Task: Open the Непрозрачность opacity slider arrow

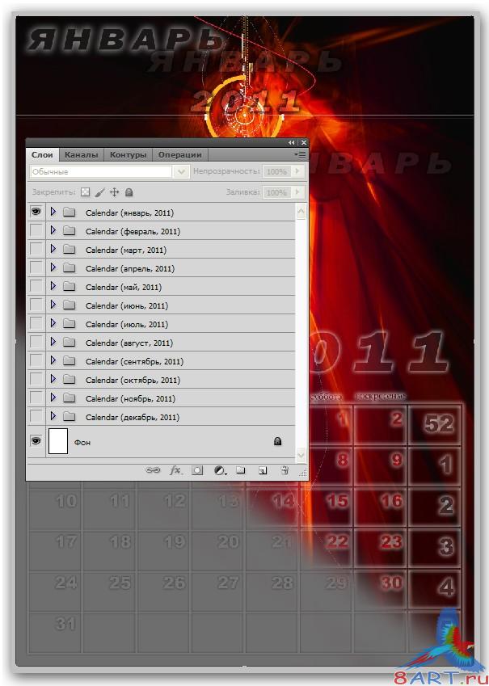Action: coord(297,171)
